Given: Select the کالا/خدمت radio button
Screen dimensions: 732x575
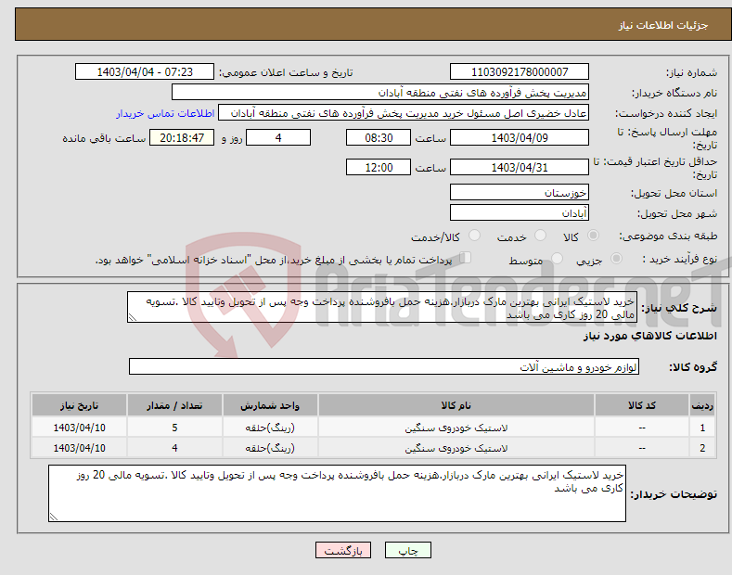Looking at the screenshot, I should tap(474, 236).
